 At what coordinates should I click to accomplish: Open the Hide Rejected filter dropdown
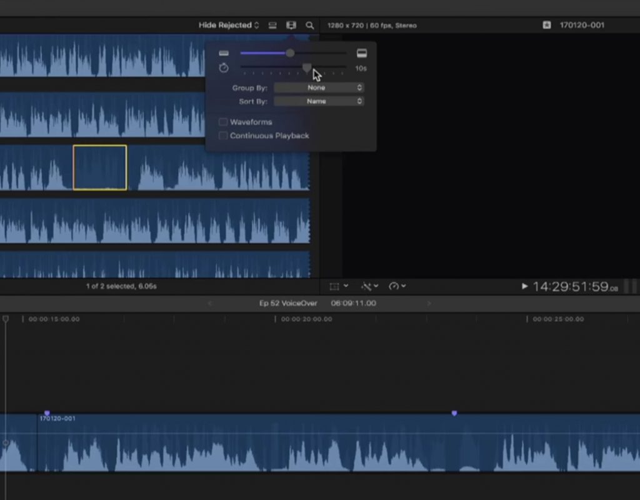[229, 25]
